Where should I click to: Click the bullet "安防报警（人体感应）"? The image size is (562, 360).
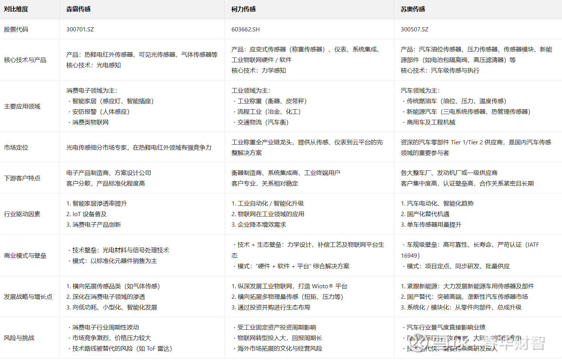click(x=98, y=112)
